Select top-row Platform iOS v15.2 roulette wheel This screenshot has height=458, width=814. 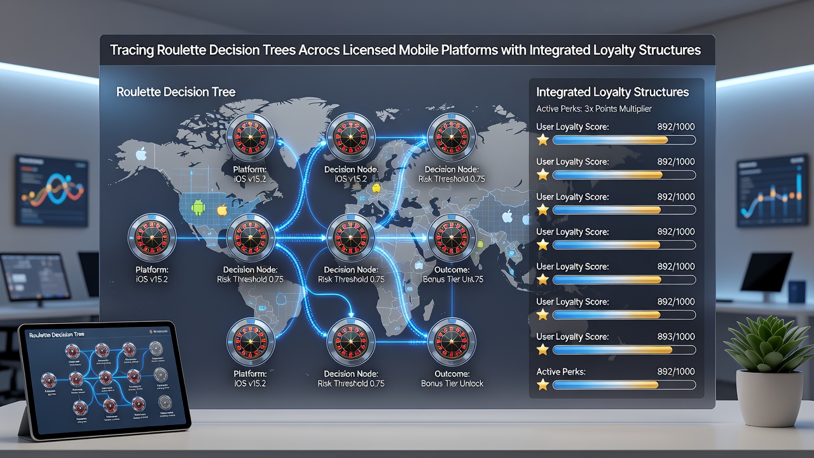251,137
